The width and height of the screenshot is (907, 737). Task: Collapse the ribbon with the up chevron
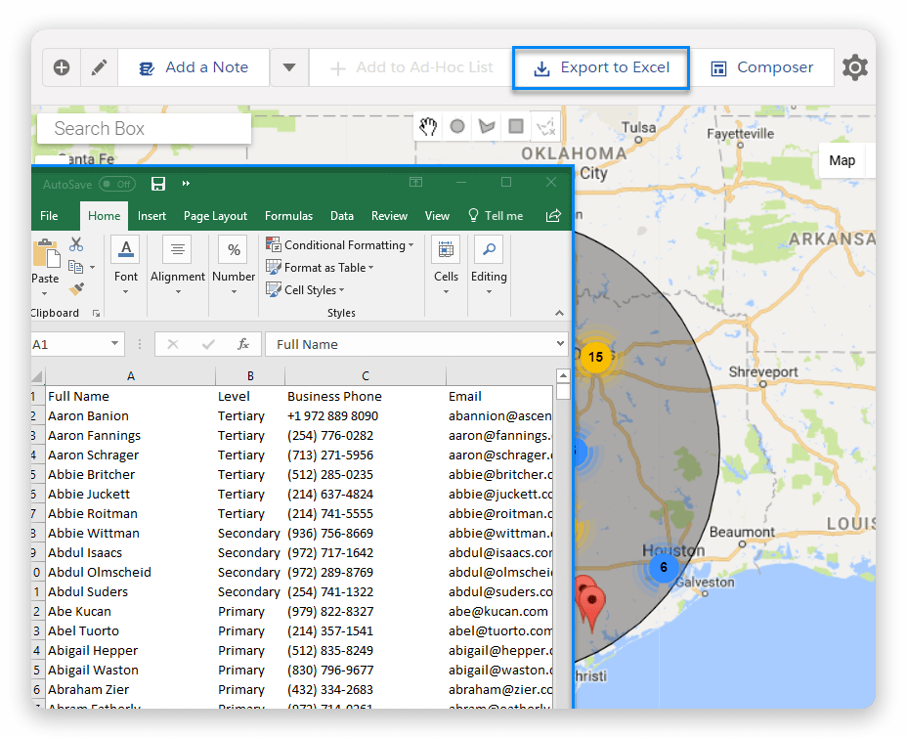[x=559, y=313]
